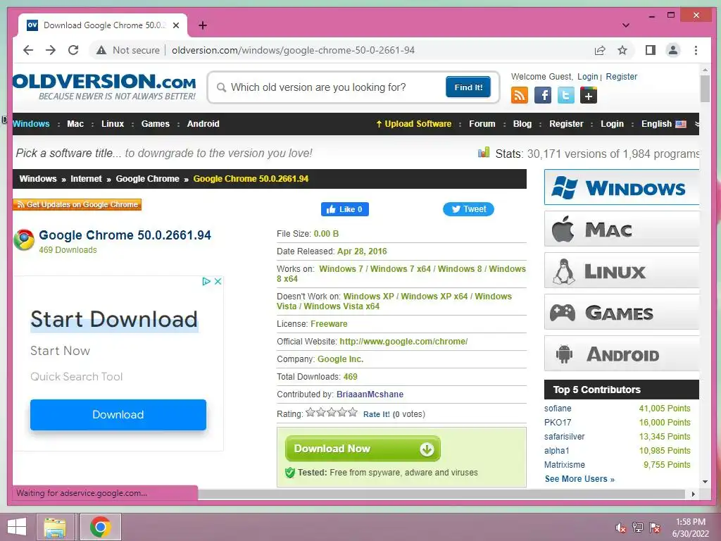
Task: Open the Facebook icon in header
Action: click(x=543, y=95)
